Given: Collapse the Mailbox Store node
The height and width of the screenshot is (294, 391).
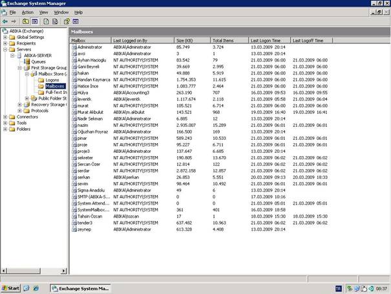Looking at the screenshot, I should point(26,74).
